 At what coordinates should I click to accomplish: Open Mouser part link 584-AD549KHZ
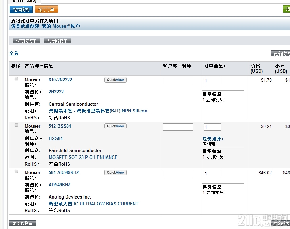tap(64, 172)
